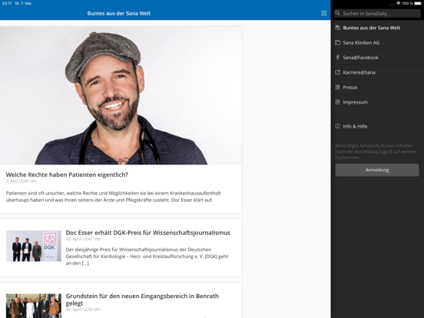Open Info & Hilfe entry
The image size is (424, 318).
tap(377, 126)
